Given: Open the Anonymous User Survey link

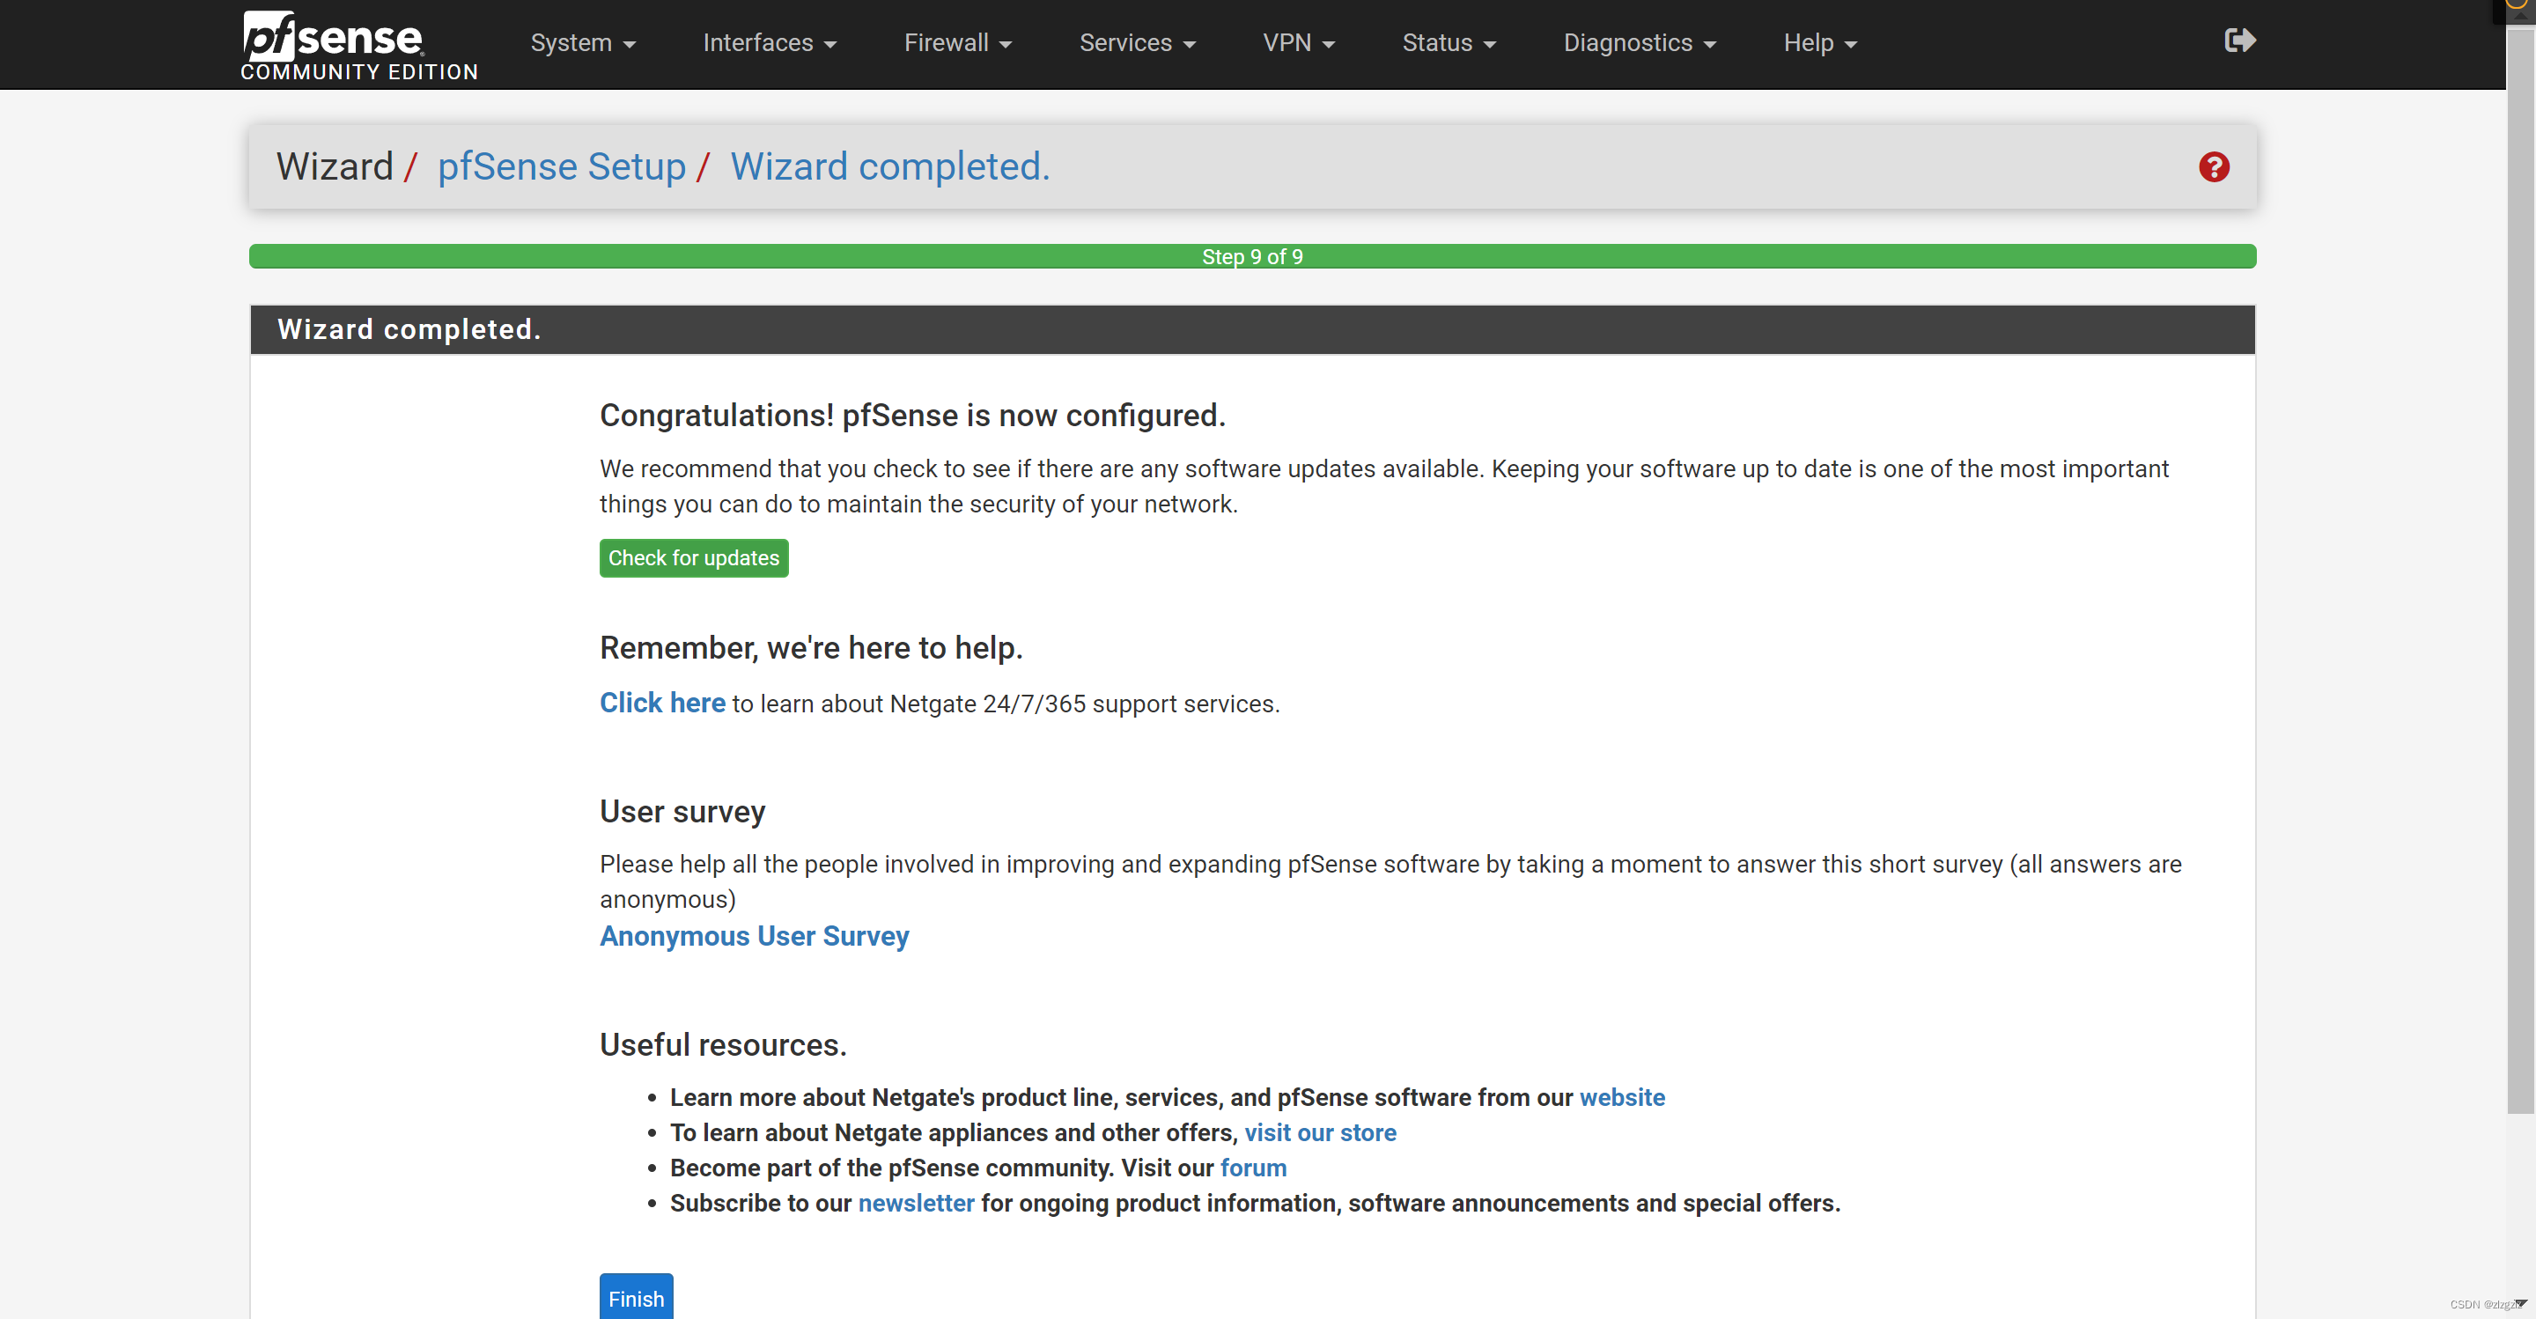Looking at the screenshot, I should [x=754, y=936].
